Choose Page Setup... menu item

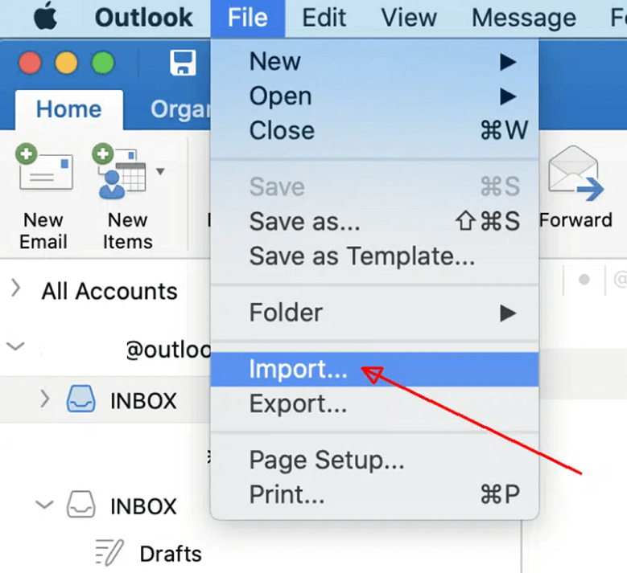(374, 460)
